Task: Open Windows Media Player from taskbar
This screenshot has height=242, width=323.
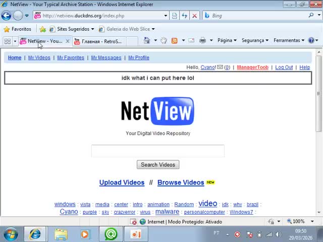Action: click(85, 234)
